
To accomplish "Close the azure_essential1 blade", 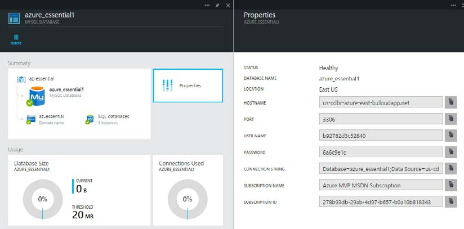I will tap(227, 5).
